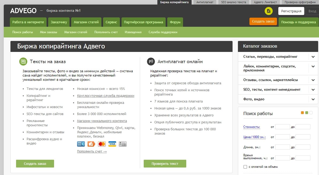This screenshot has width=319, height=175.
Task: Open the Адвего Лингвист tab
Action: click(x=265, y=2)
